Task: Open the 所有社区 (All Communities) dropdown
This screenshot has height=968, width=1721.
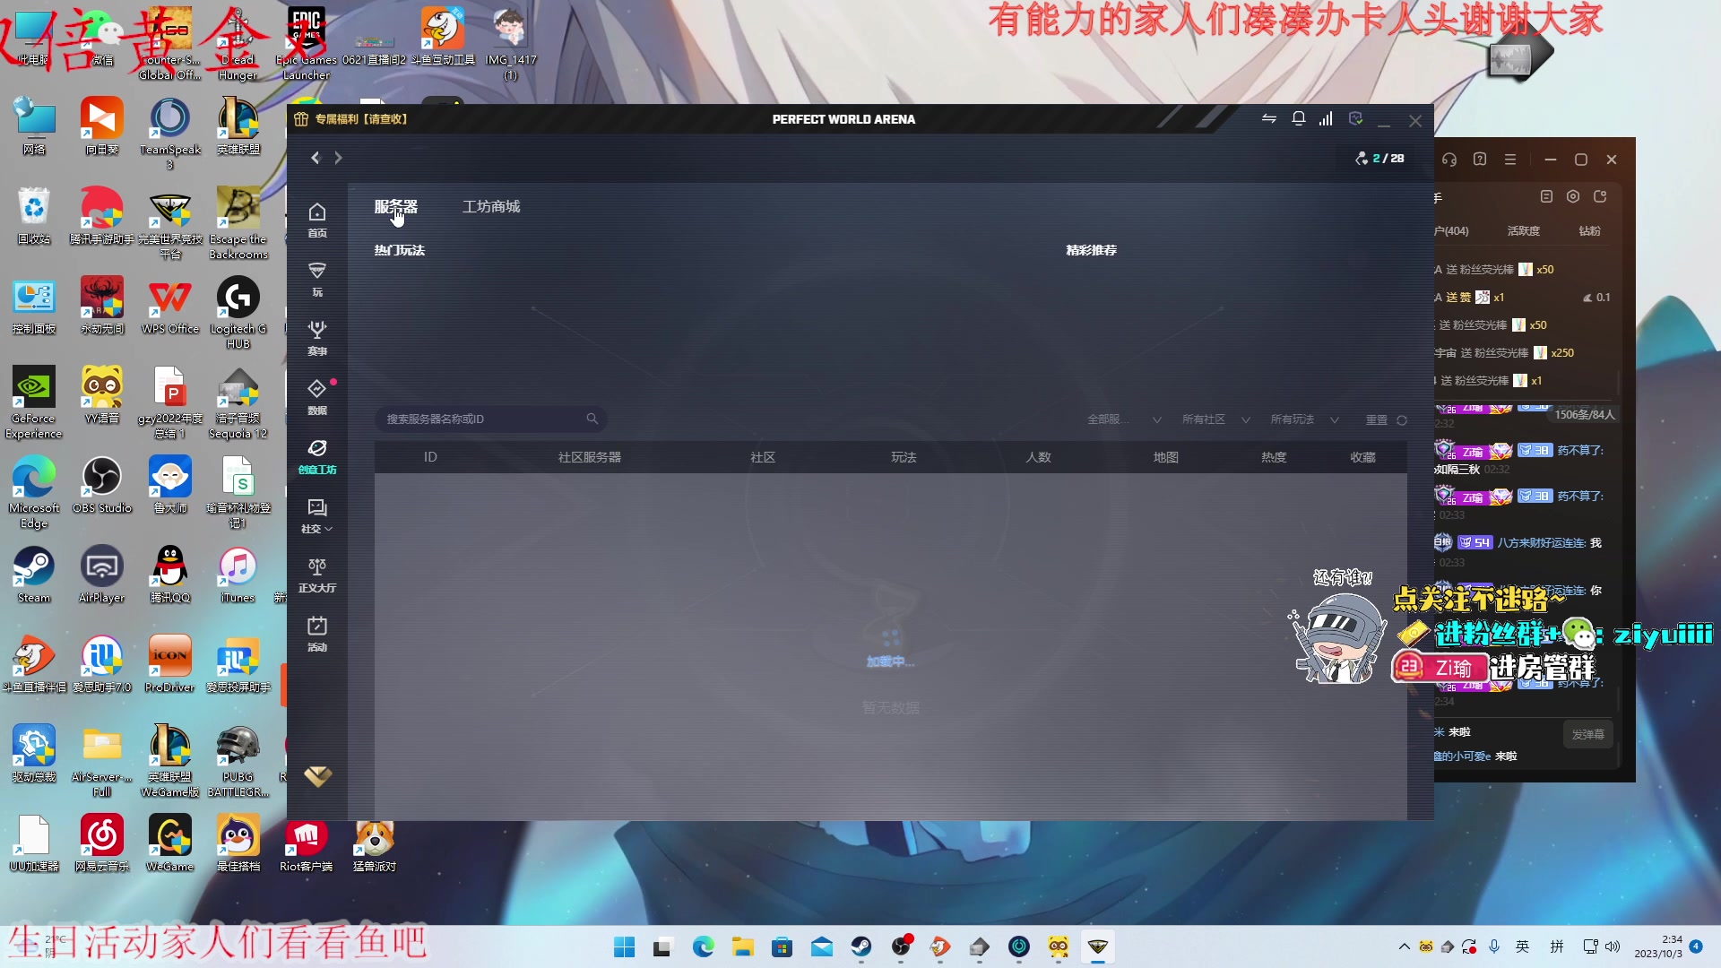Action: coord(1214,419)
